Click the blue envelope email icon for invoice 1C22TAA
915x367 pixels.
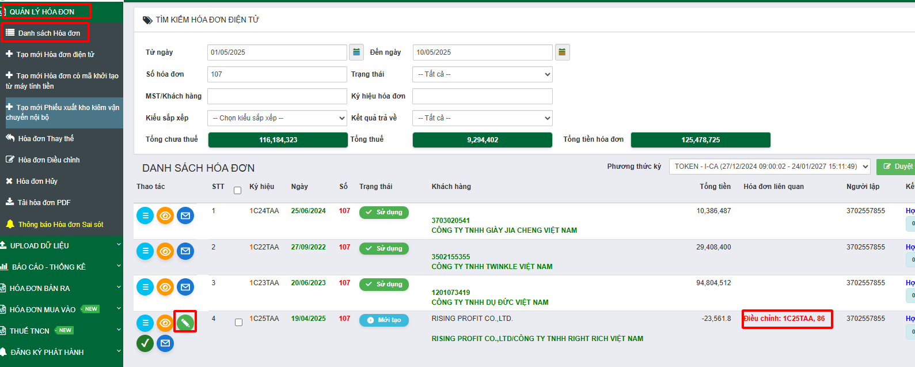[185, 251]
